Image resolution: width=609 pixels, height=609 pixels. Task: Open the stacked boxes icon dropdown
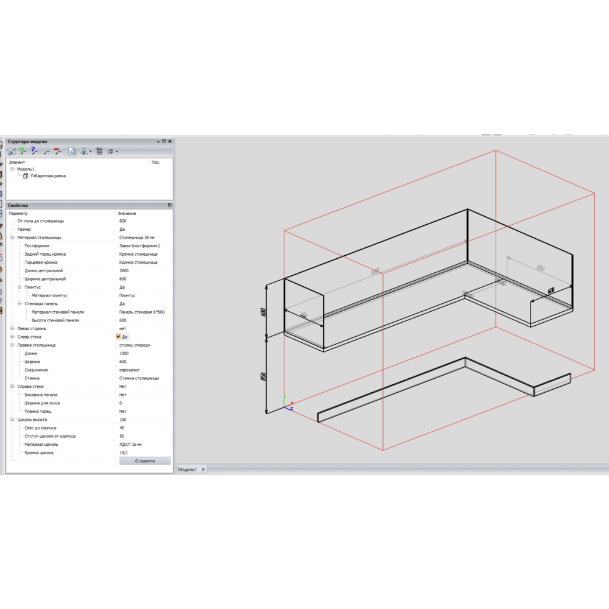[x=116, y=152]
